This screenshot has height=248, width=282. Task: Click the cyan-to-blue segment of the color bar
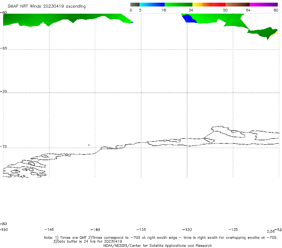(152, 5)
